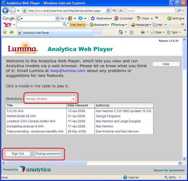Play Livestock CH4 Canada multiyr.ANA model

(79, 121)
